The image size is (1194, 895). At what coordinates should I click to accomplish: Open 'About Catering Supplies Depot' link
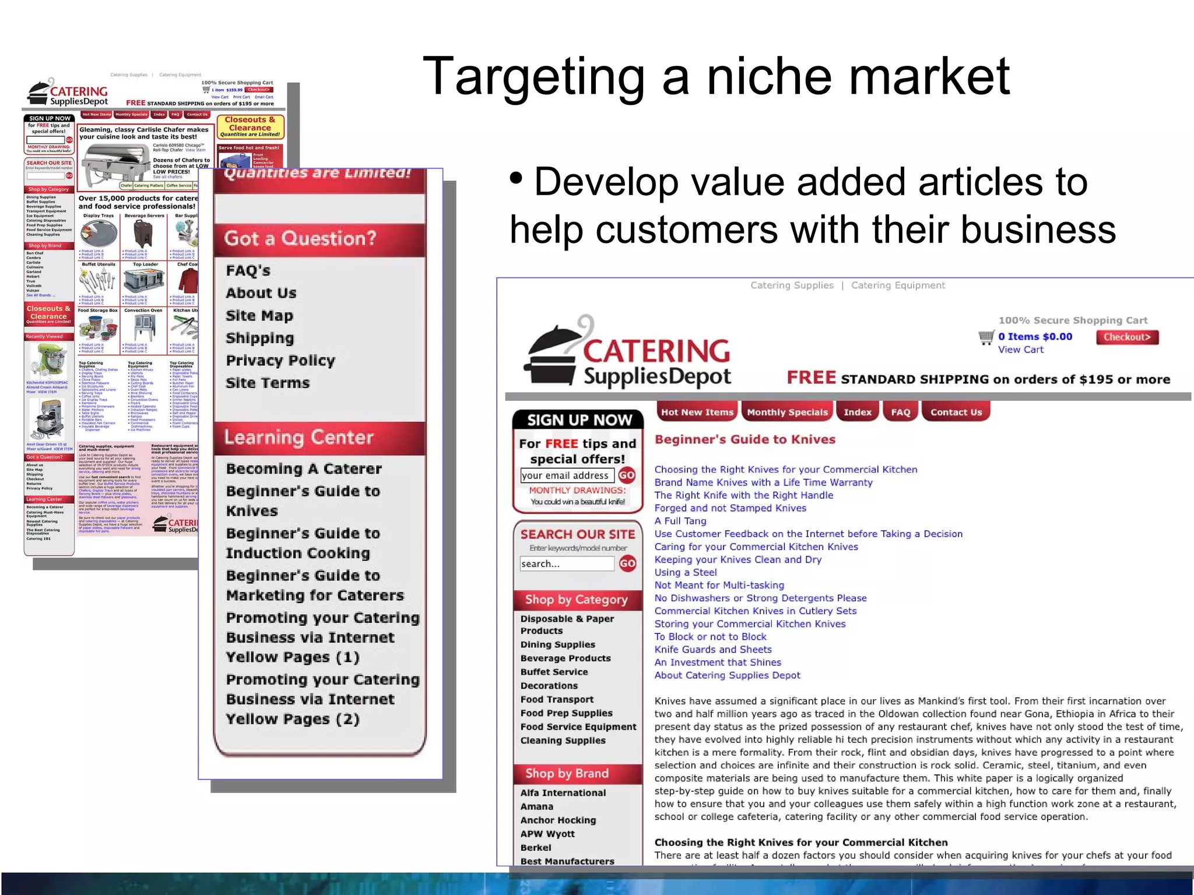(x=728, y=675)
